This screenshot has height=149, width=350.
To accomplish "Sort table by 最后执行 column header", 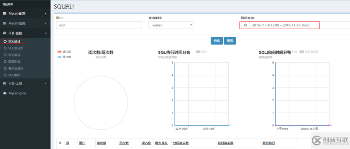I will point(269,143).
